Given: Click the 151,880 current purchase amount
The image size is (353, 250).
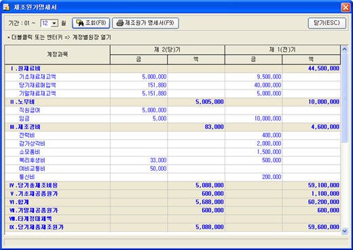Looking at the screenshot, I should (x=157, y=85).
